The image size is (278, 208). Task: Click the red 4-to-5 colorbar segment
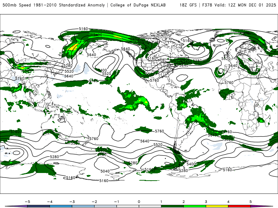click(239, 206)
